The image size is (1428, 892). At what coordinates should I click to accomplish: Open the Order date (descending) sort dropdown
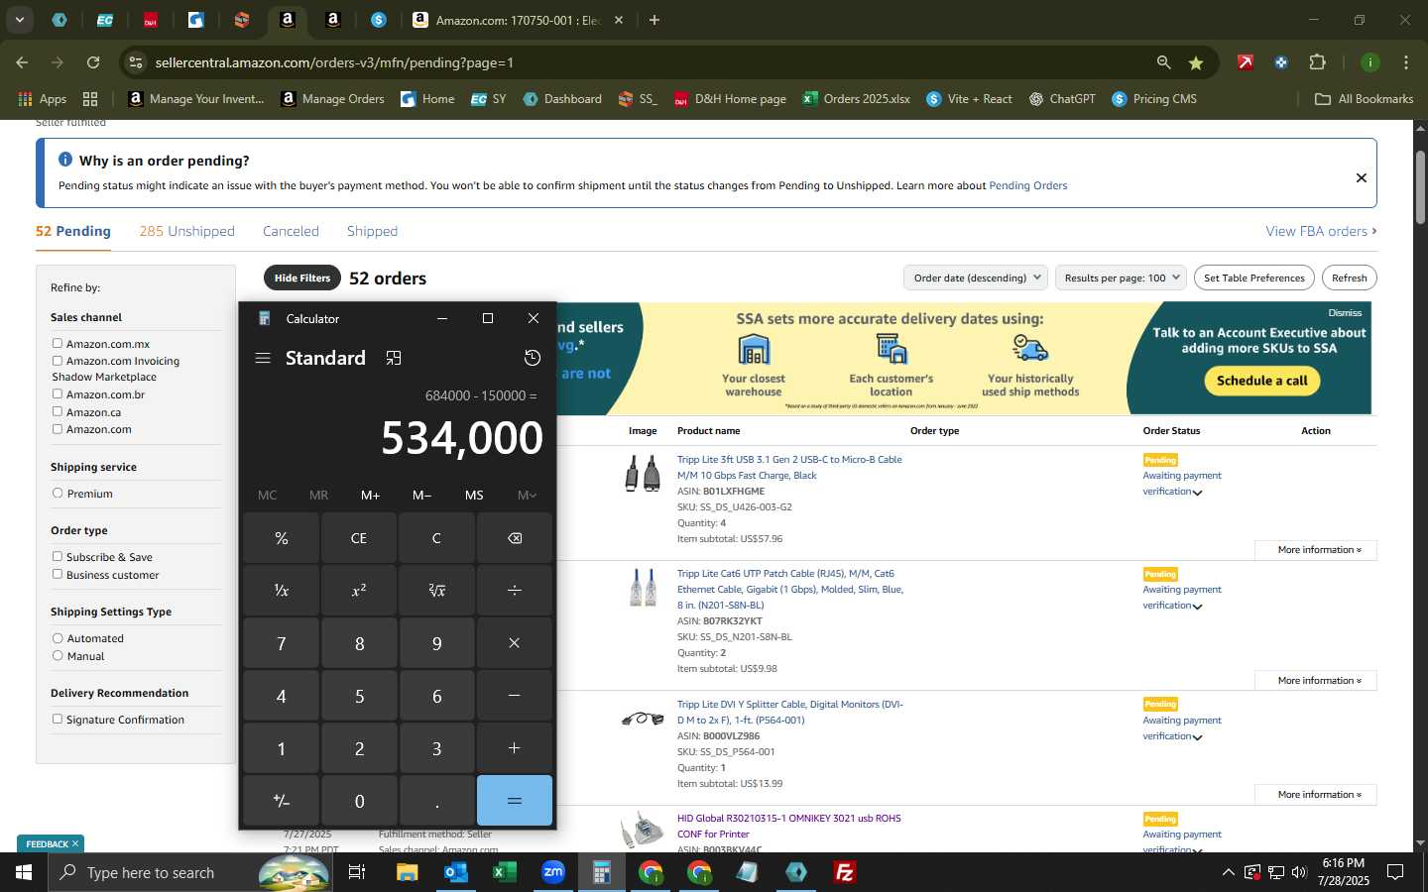point(976,278)
